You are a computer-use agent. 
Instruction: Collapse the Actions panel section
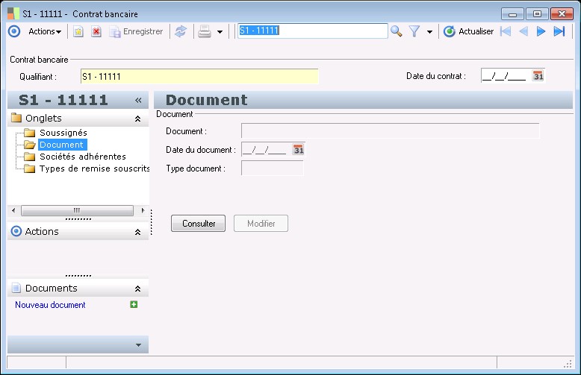point(138,232)
